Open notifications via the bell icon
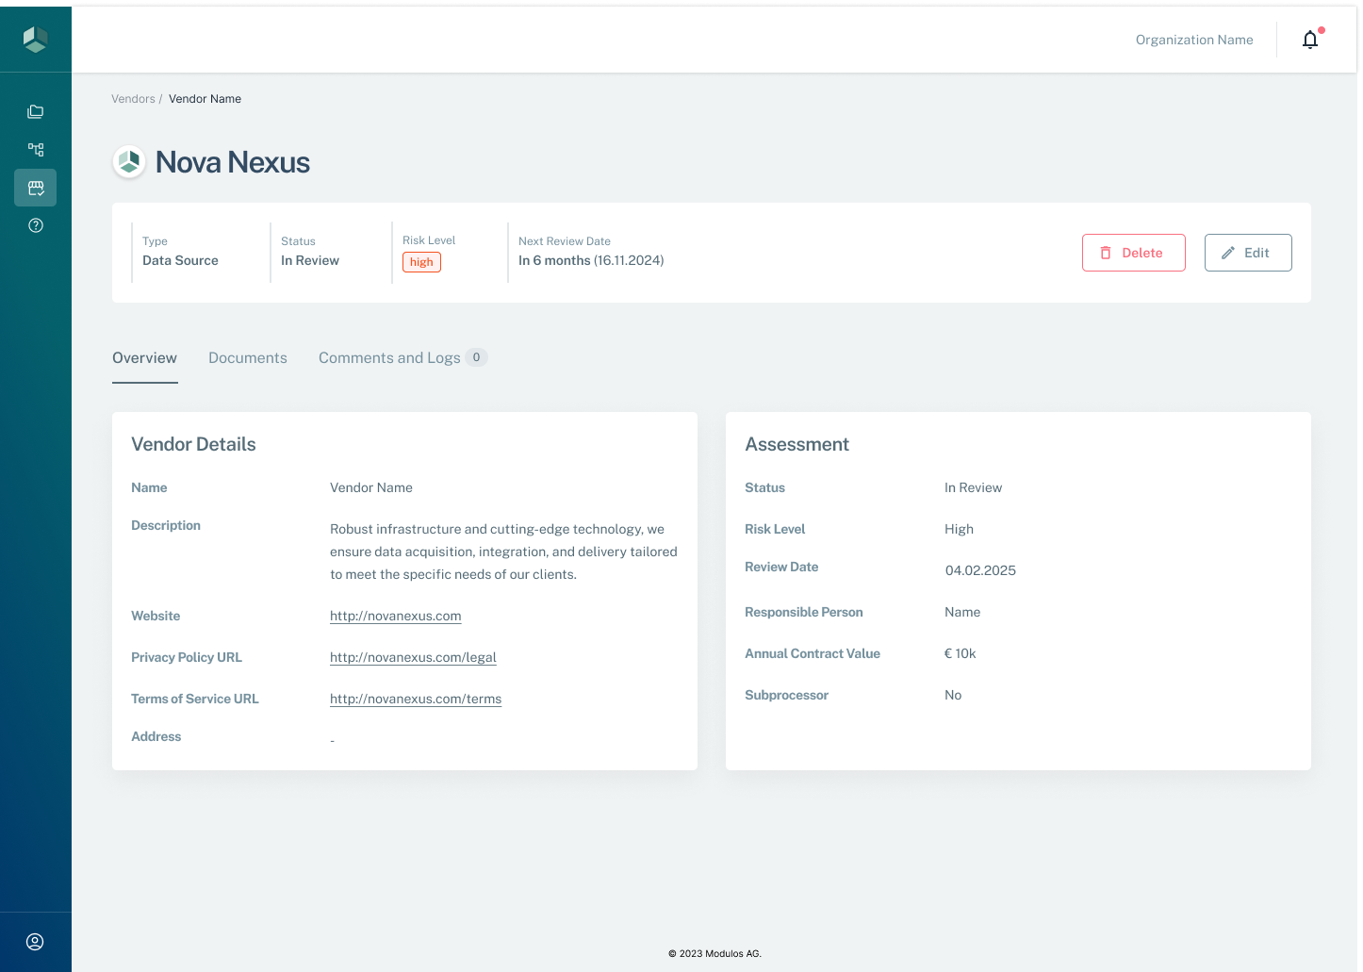1363x972 pixels. pos(1309,40)
